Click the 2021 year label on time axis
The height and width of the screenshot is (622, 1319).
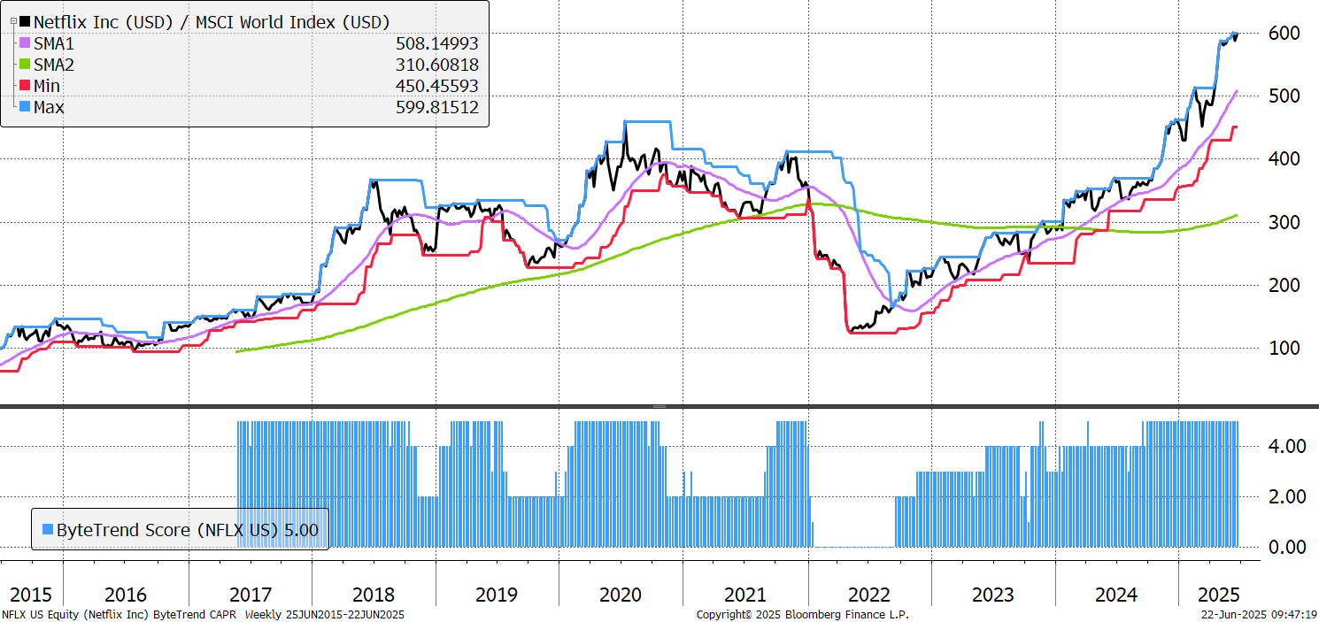[744, 595]
